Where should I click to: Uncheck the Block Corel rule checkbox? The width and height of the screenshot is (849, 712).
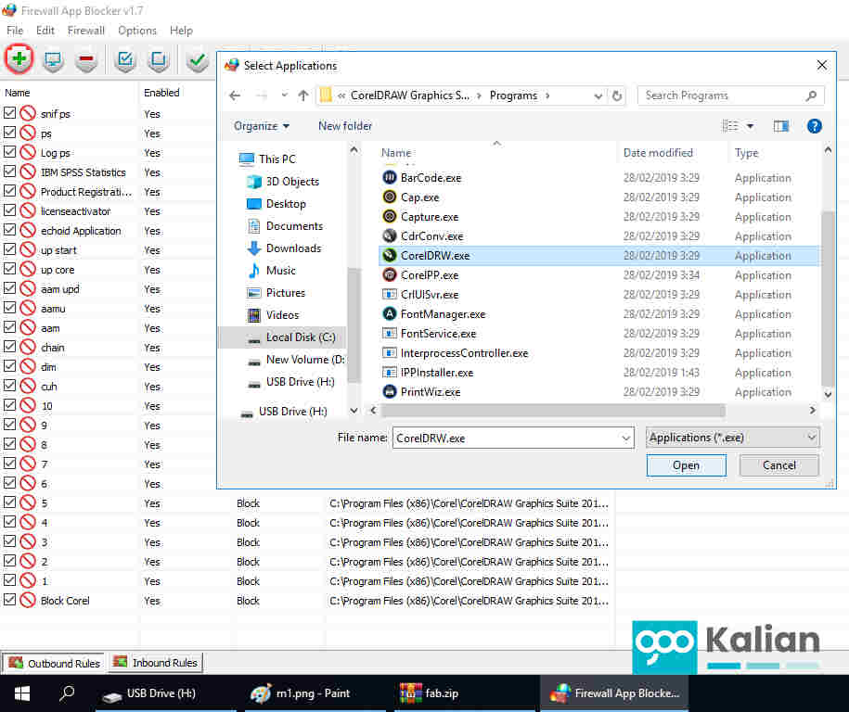tap(9, 600)
